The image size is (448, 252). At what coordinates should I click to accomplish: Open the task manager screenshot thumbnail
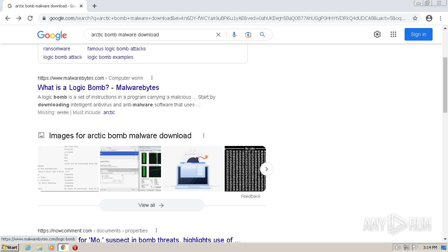(131, 169)
